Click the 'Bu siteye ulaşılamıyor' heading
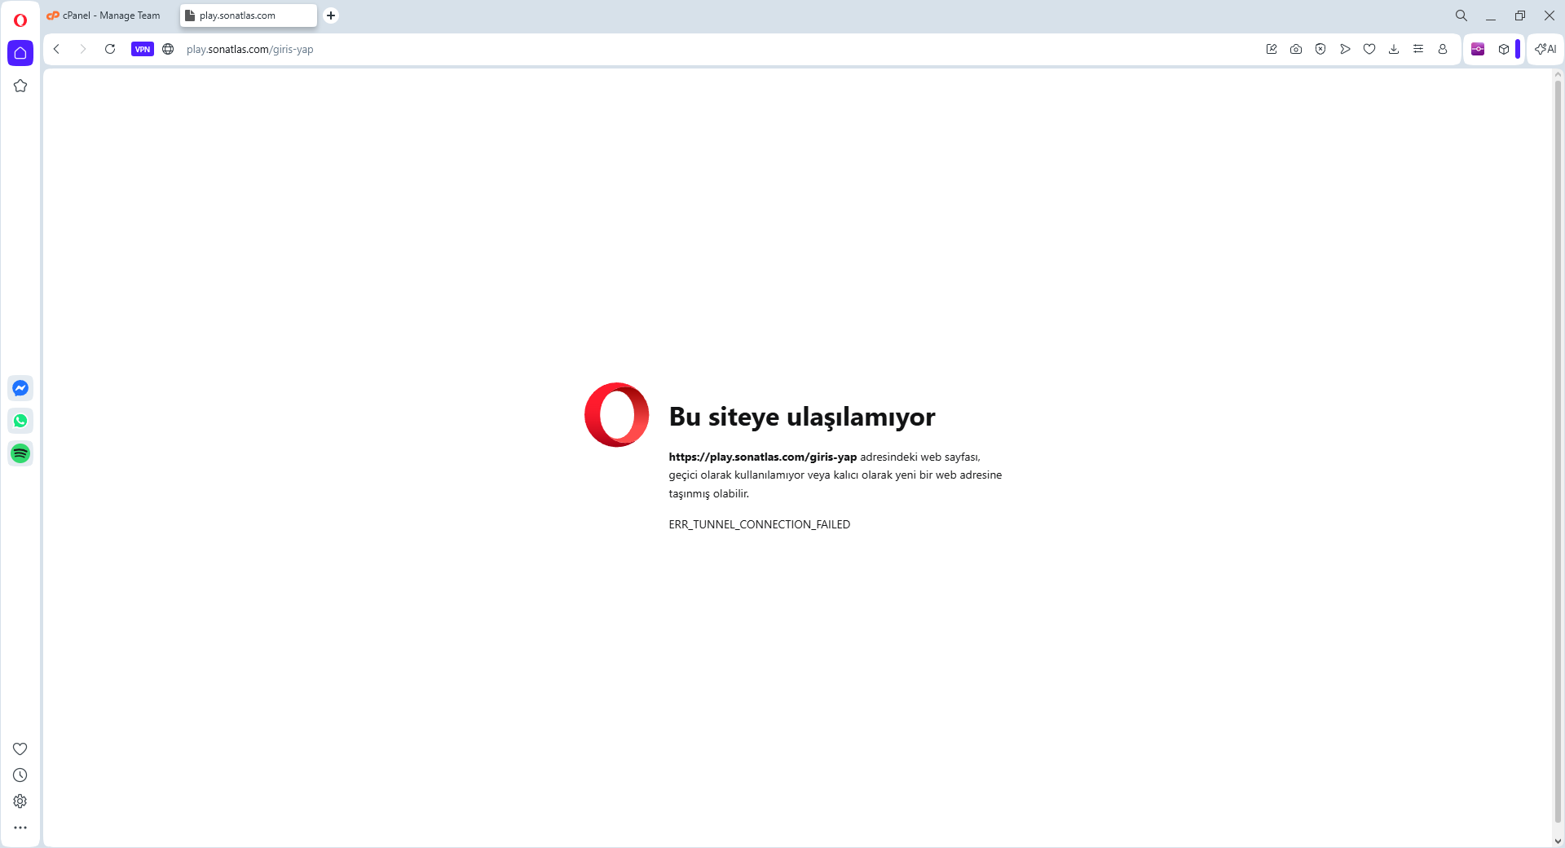The height and width of the screenshot is (848, 1565). click(x=802, y=417)
